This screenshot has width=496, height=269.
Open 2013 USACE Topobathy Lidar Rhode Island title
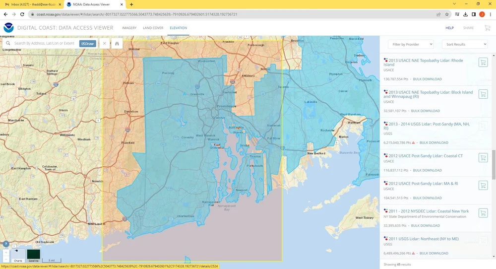click(x=423, y=63)
